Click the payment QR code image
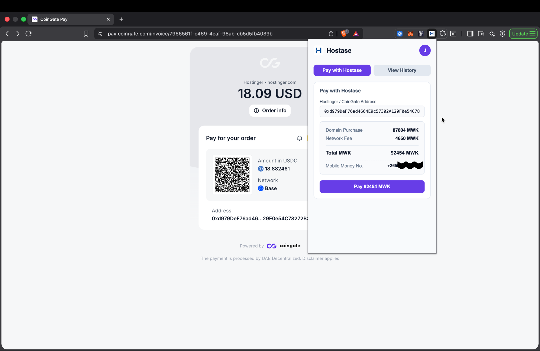540x351 pixels. [232, 175]
